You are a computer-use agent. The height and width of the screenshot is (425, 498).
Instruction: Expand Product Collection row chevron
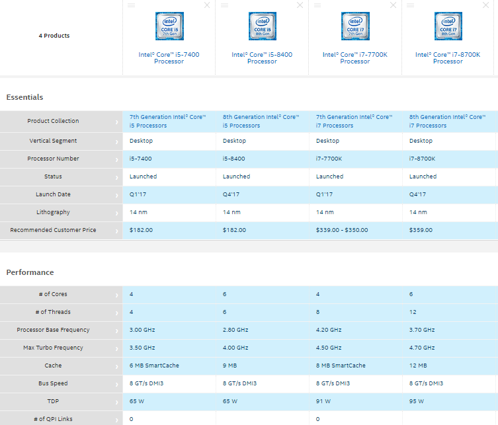coord(117,122)
